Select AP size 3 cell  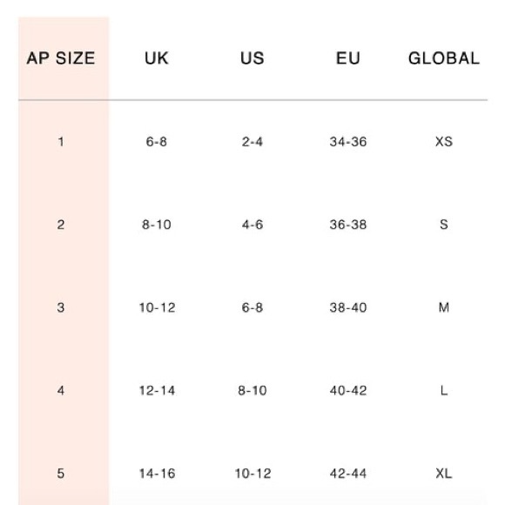pos(61,307)
